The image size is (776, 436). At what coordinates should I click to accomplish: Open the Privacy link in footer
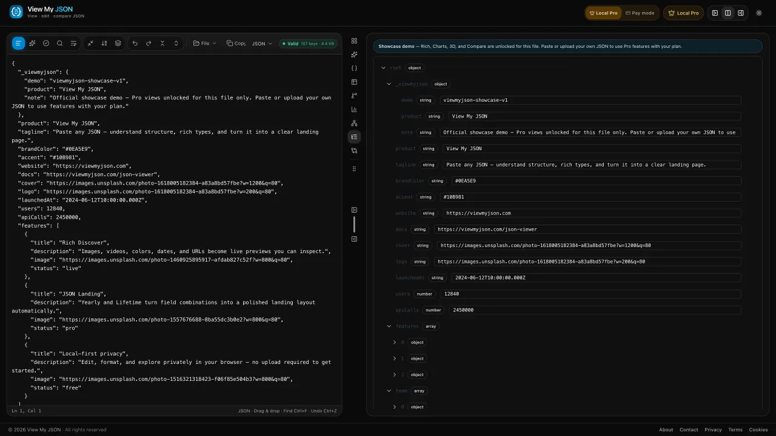pos(713,429)
